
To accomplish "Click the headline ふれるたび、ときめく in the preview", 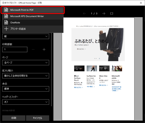I will [92, 41].
